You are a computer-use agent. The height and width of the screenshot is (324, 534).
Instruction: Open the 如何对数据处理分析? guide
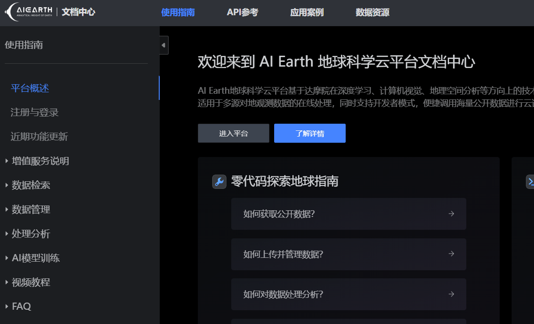pyautogui.click(x=349, y=295)
